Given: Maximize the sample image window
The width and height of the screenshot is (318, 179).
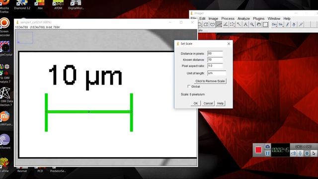Looking at the screenshot, I should click(181, 22).
